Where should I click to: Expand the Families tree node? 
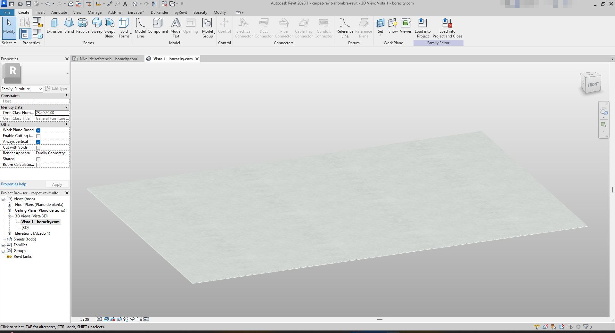[3, 245]
